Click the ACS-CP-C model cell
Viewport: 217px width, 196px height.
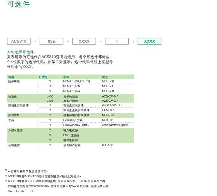(110, 101)
